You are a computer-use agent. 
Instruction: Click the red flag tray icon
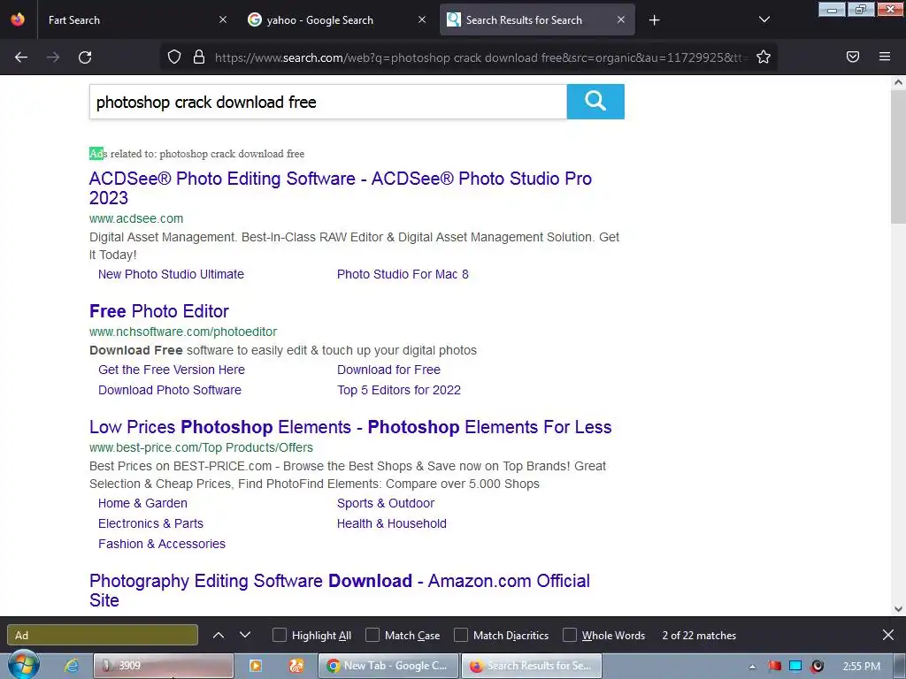[x=774, y=667]
